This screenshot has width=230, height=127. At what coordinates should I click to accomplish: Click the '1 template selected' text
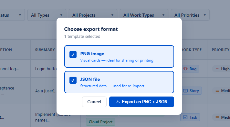82,37
